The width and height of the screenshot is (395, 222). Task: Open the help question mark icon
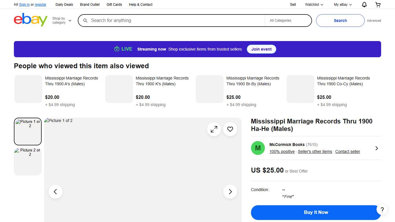(x=382, y=210)
